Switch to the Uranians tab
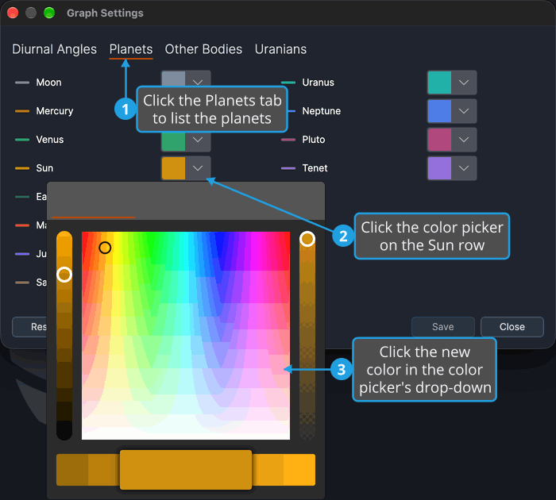This screenshot has width=556, height=500. (280, 49)
